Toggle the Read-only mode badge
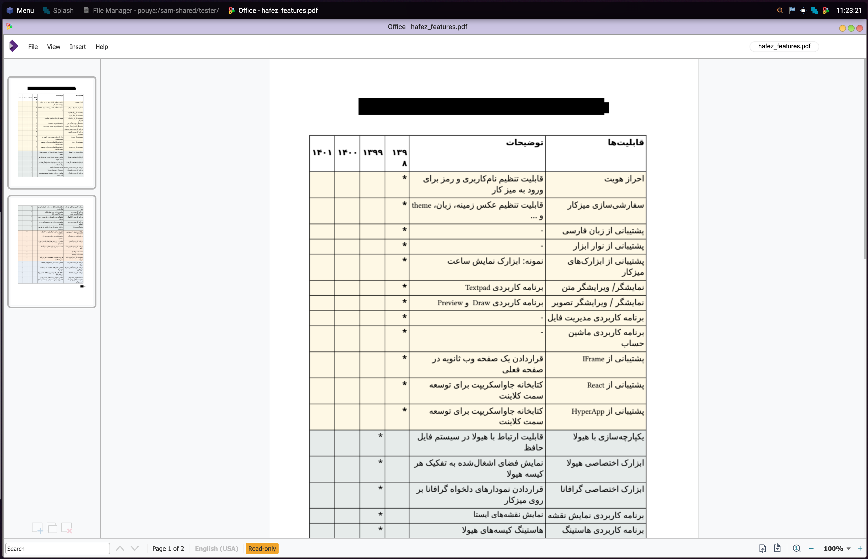The width and height of the screenshot is (868, 559). tap(262, 549)
